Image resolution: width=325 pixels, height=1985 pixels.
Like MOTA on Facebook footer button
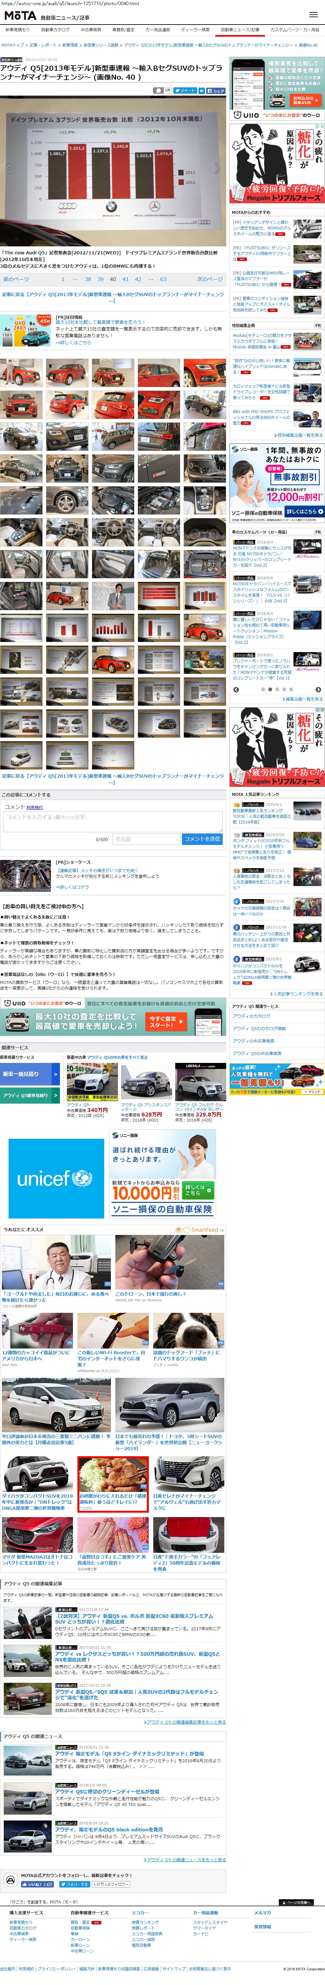[38, 1884]
